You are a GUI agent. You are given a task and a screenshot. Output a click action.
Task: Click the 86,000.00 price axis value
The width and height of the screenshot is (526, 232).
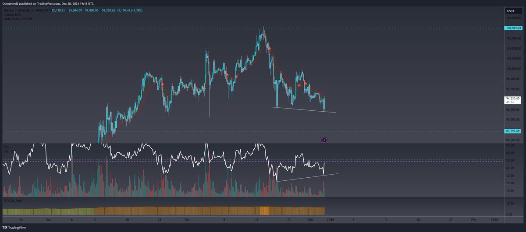click(x=512, y=140)
